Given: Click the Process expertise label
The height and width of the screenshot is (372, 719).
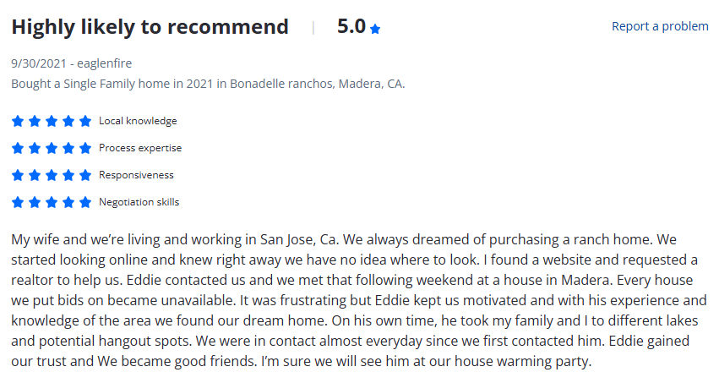Looking at the screenshot, I should (140, 148).
